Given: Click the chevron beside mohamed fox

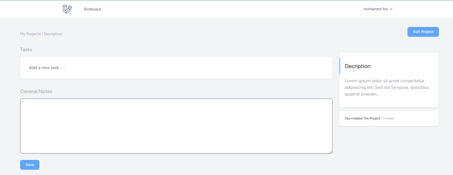Looking at the screenshot, I should [391, 9].
